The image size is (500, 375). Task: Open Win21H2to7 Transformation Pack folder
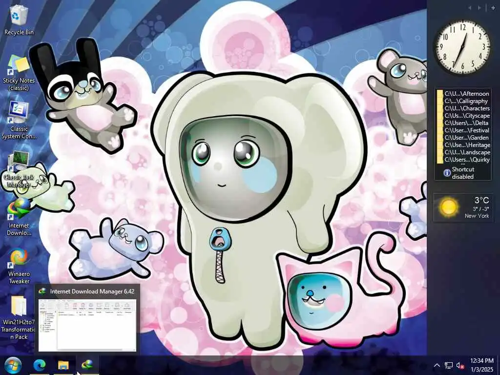point(19,317)
